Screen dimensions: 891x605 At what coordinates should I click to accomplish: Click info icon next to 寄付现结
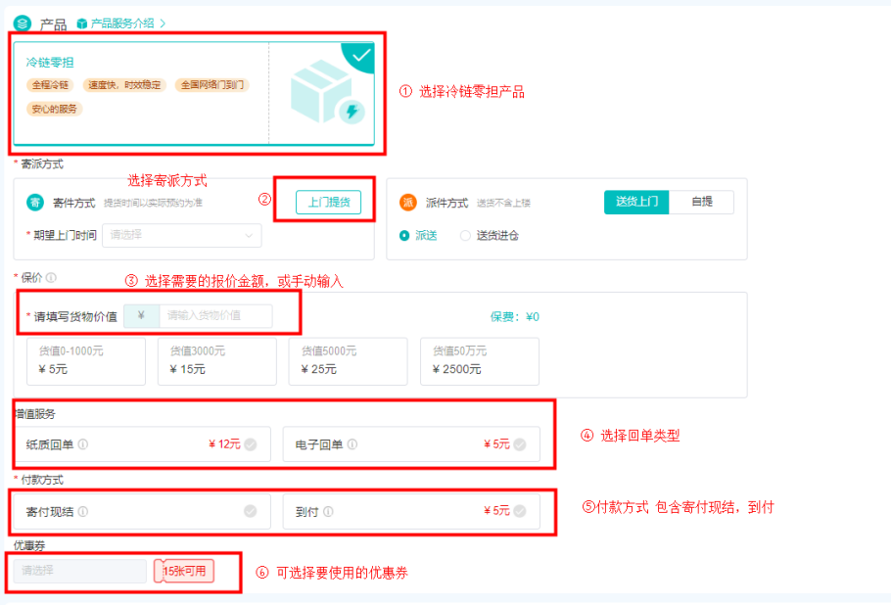[x=83, y=511]
